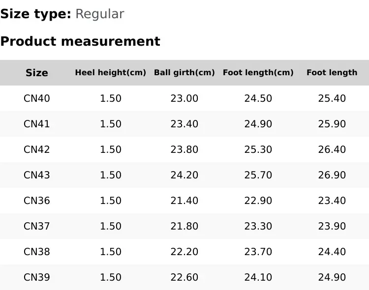Click the CN37 size cell

(x=37, y=226)
